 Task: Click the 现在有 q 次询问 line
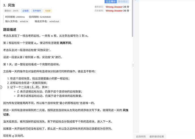pyautogui.click(x=14, y=136)
